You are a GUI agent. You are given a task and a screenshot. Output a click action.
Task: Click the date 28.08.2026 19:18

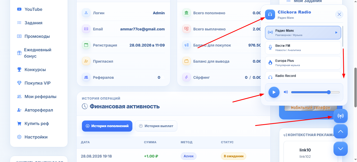96,156
